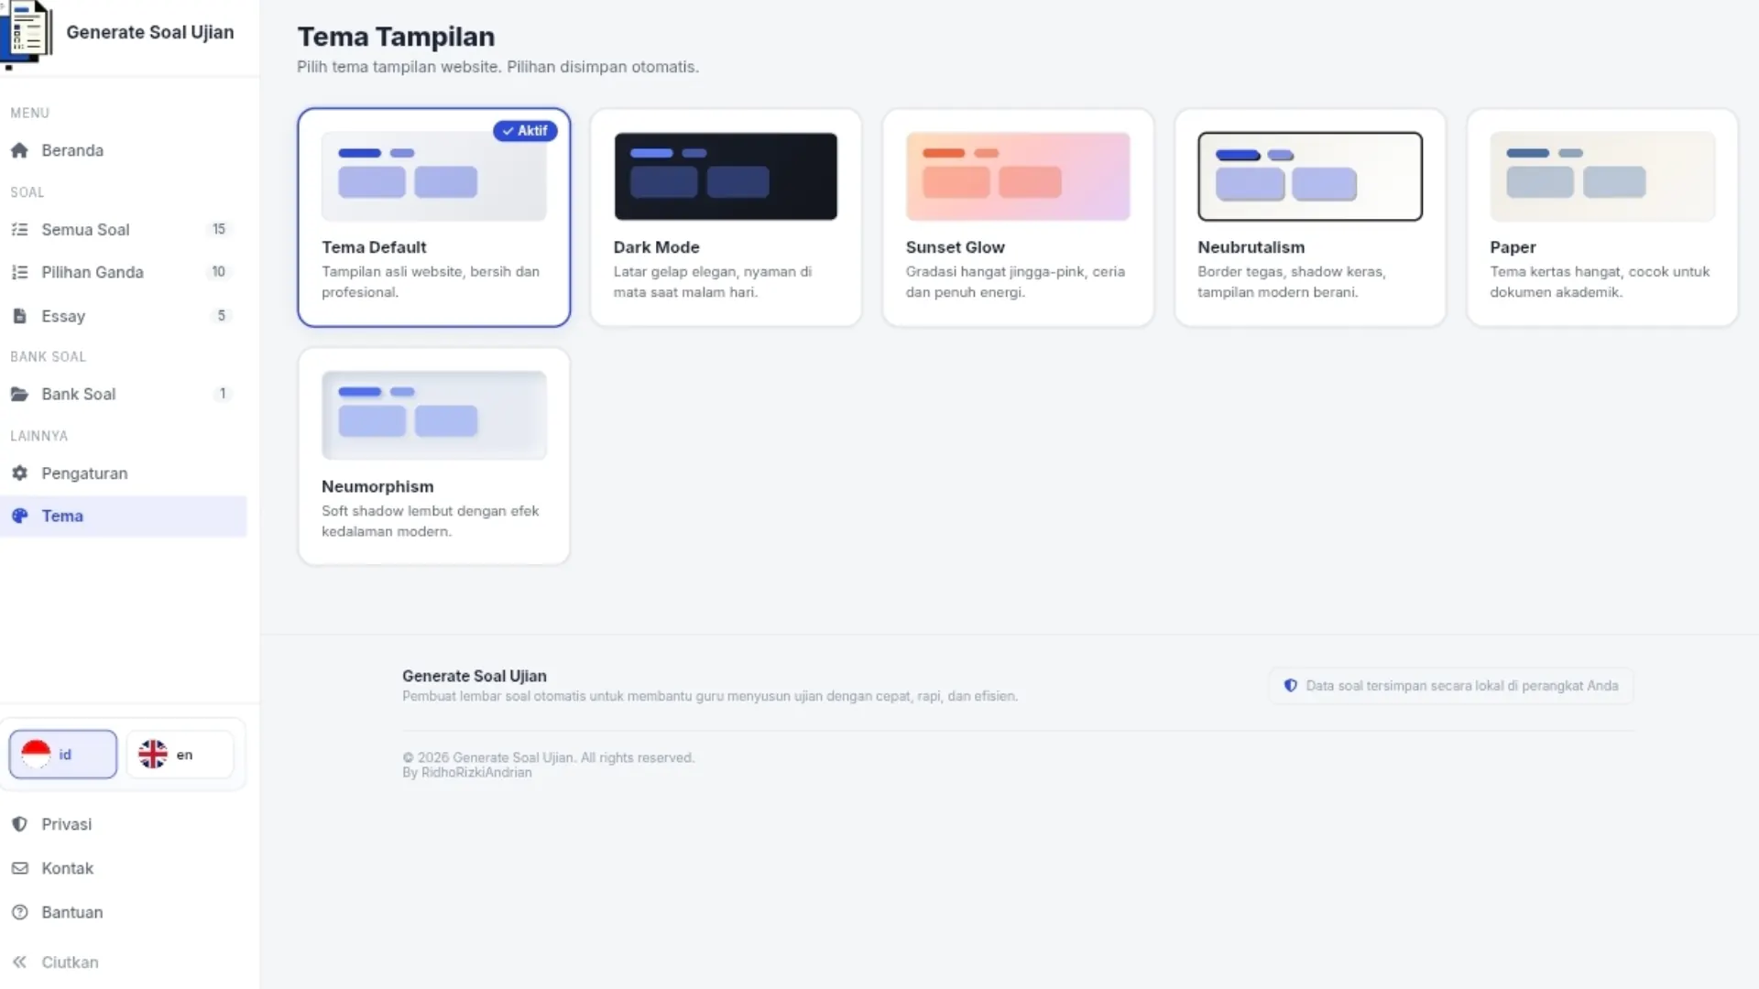Click the shield icon in footer notice

(x=1290, y=686)
